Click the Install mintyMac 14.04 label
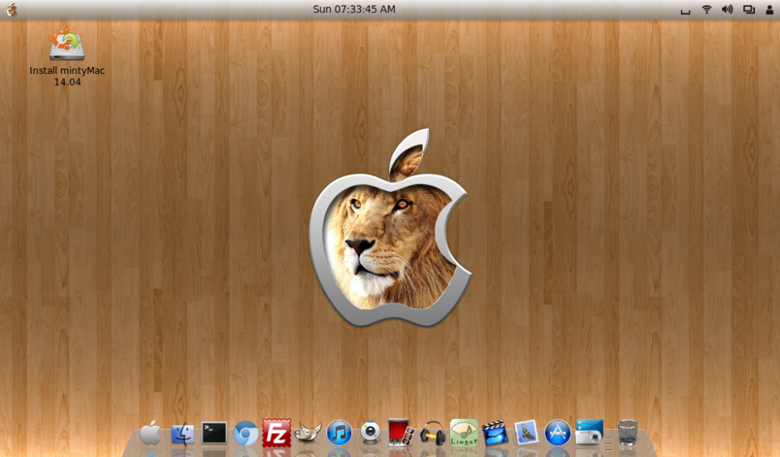780x457 pixels. click(67, 76)
